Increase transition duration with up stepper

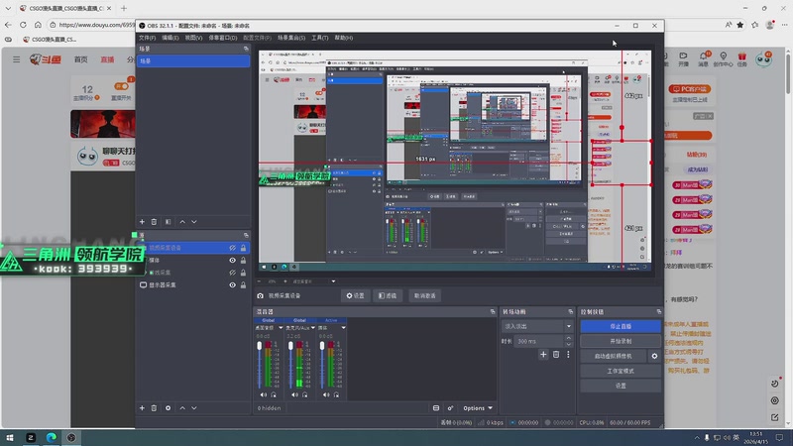click(568, 338)
